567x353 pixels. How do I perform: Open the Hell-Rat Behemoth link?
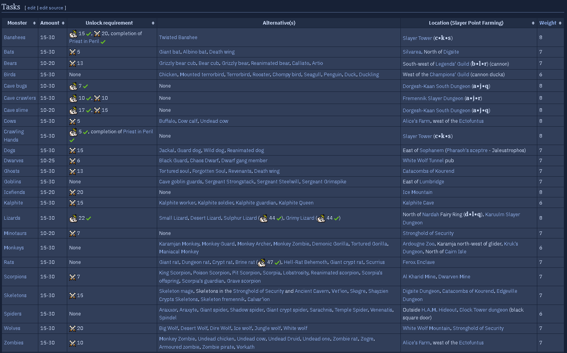pos(306,262)
